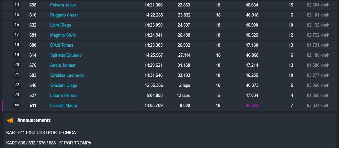Select the position 17 circle badge
Screen dimensions: 339x148
[x=17, y=35]
